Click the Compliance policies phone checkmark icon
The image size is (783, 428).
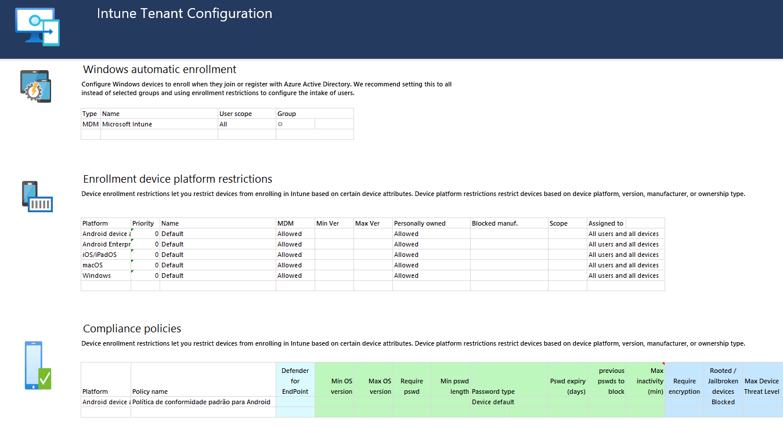point(38,365)
